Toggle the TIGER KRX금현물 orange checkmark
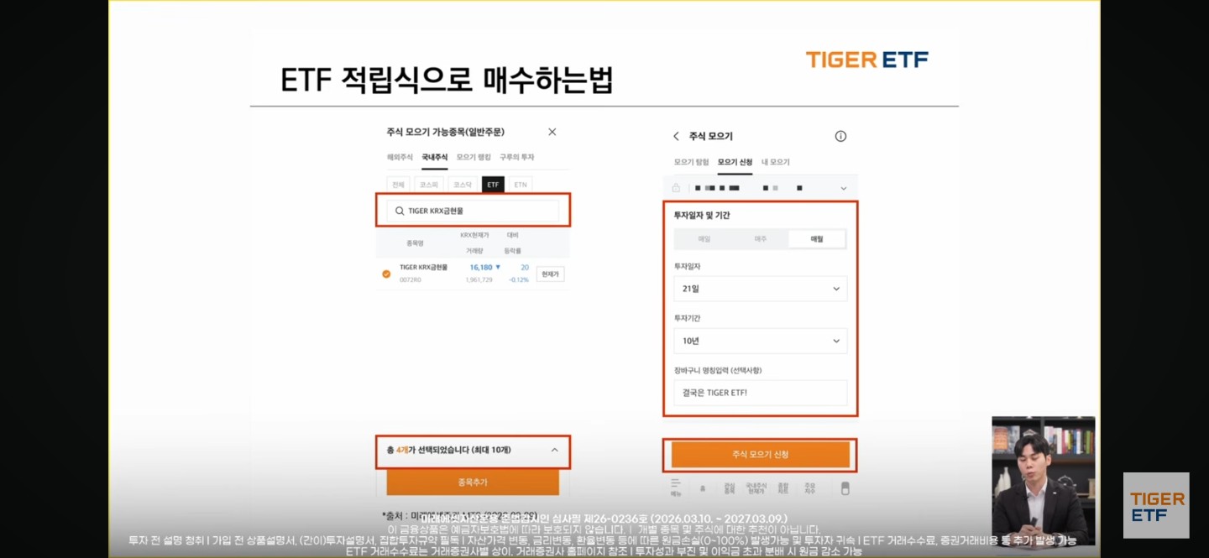 tap(386, 274)
